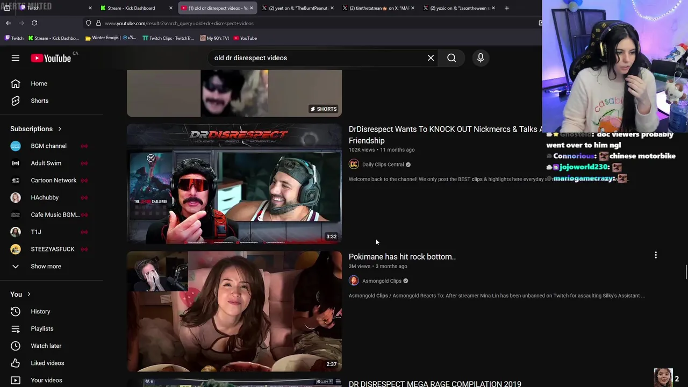
Task: Switch to the Twitch tab
Action: click(x=54, y=8)
